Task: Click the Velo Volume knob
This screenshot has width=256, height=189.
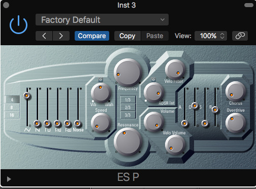Action: (175, 145)
